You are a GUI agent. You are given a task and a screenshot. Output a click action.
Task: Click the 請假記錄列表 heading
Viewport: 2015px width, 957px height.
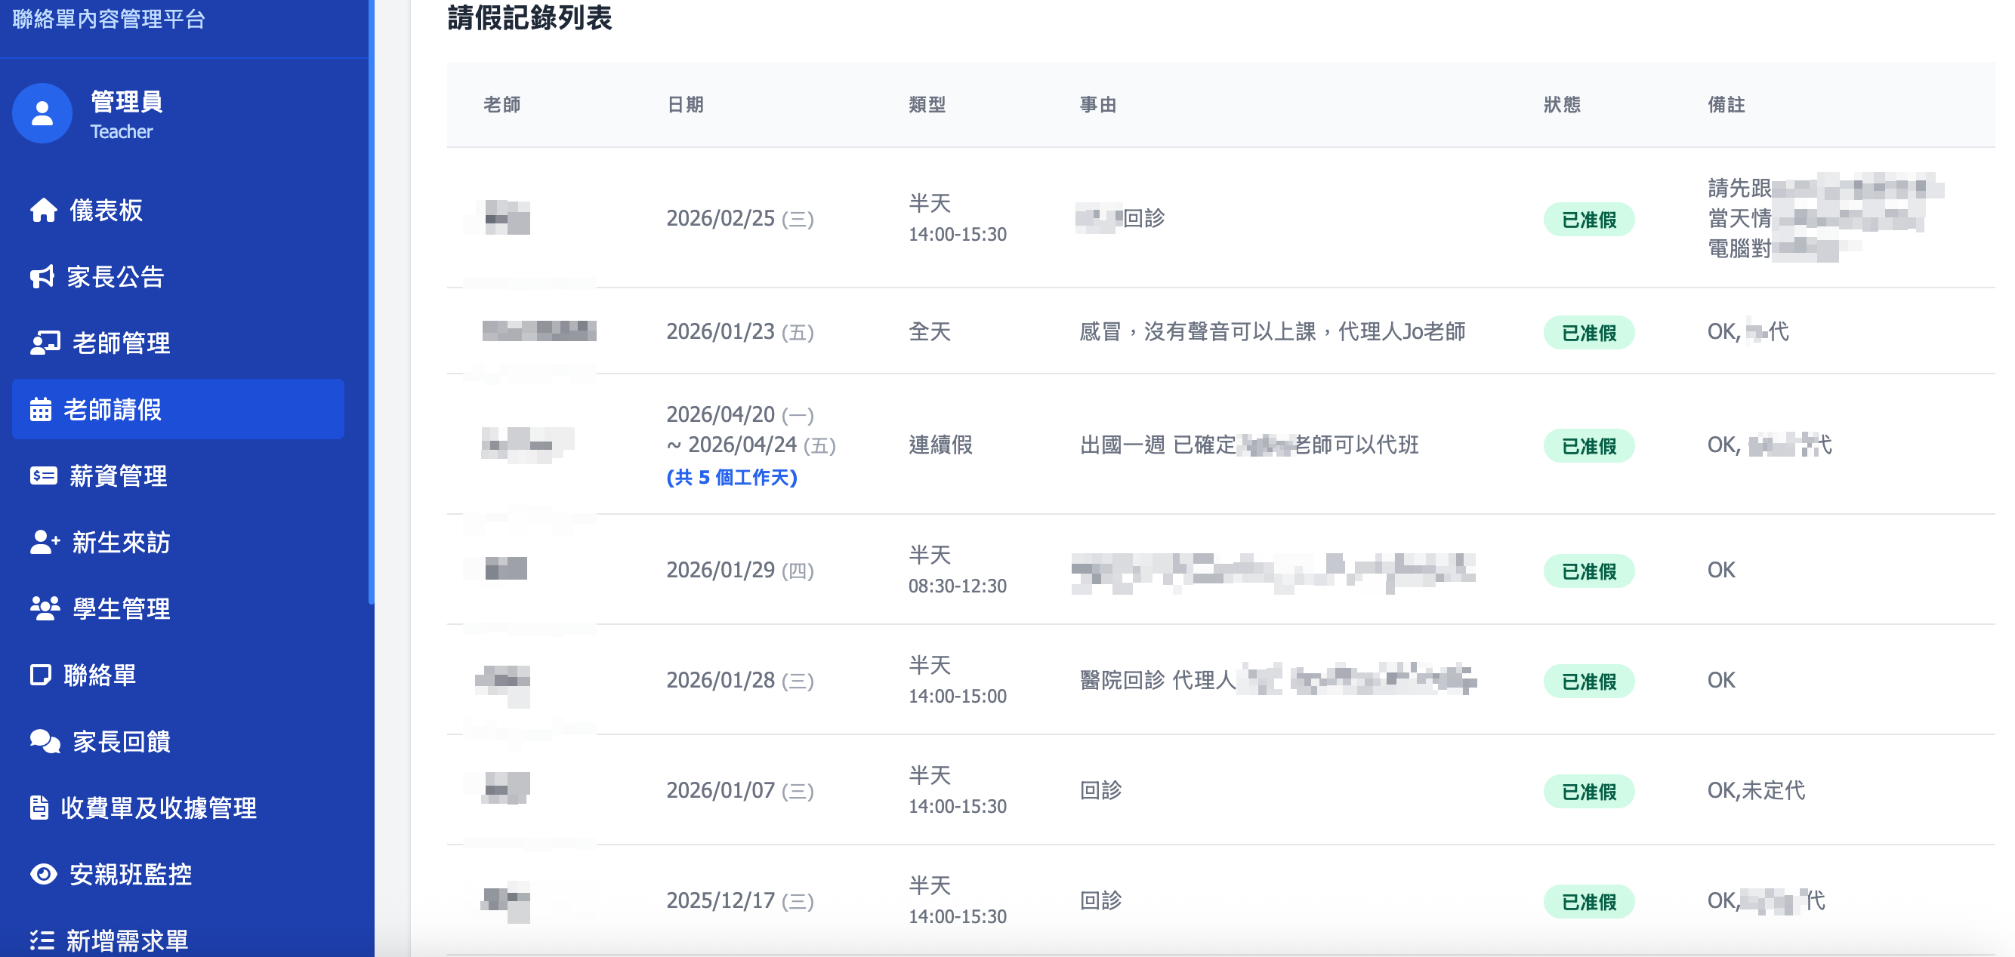point(529,17)
